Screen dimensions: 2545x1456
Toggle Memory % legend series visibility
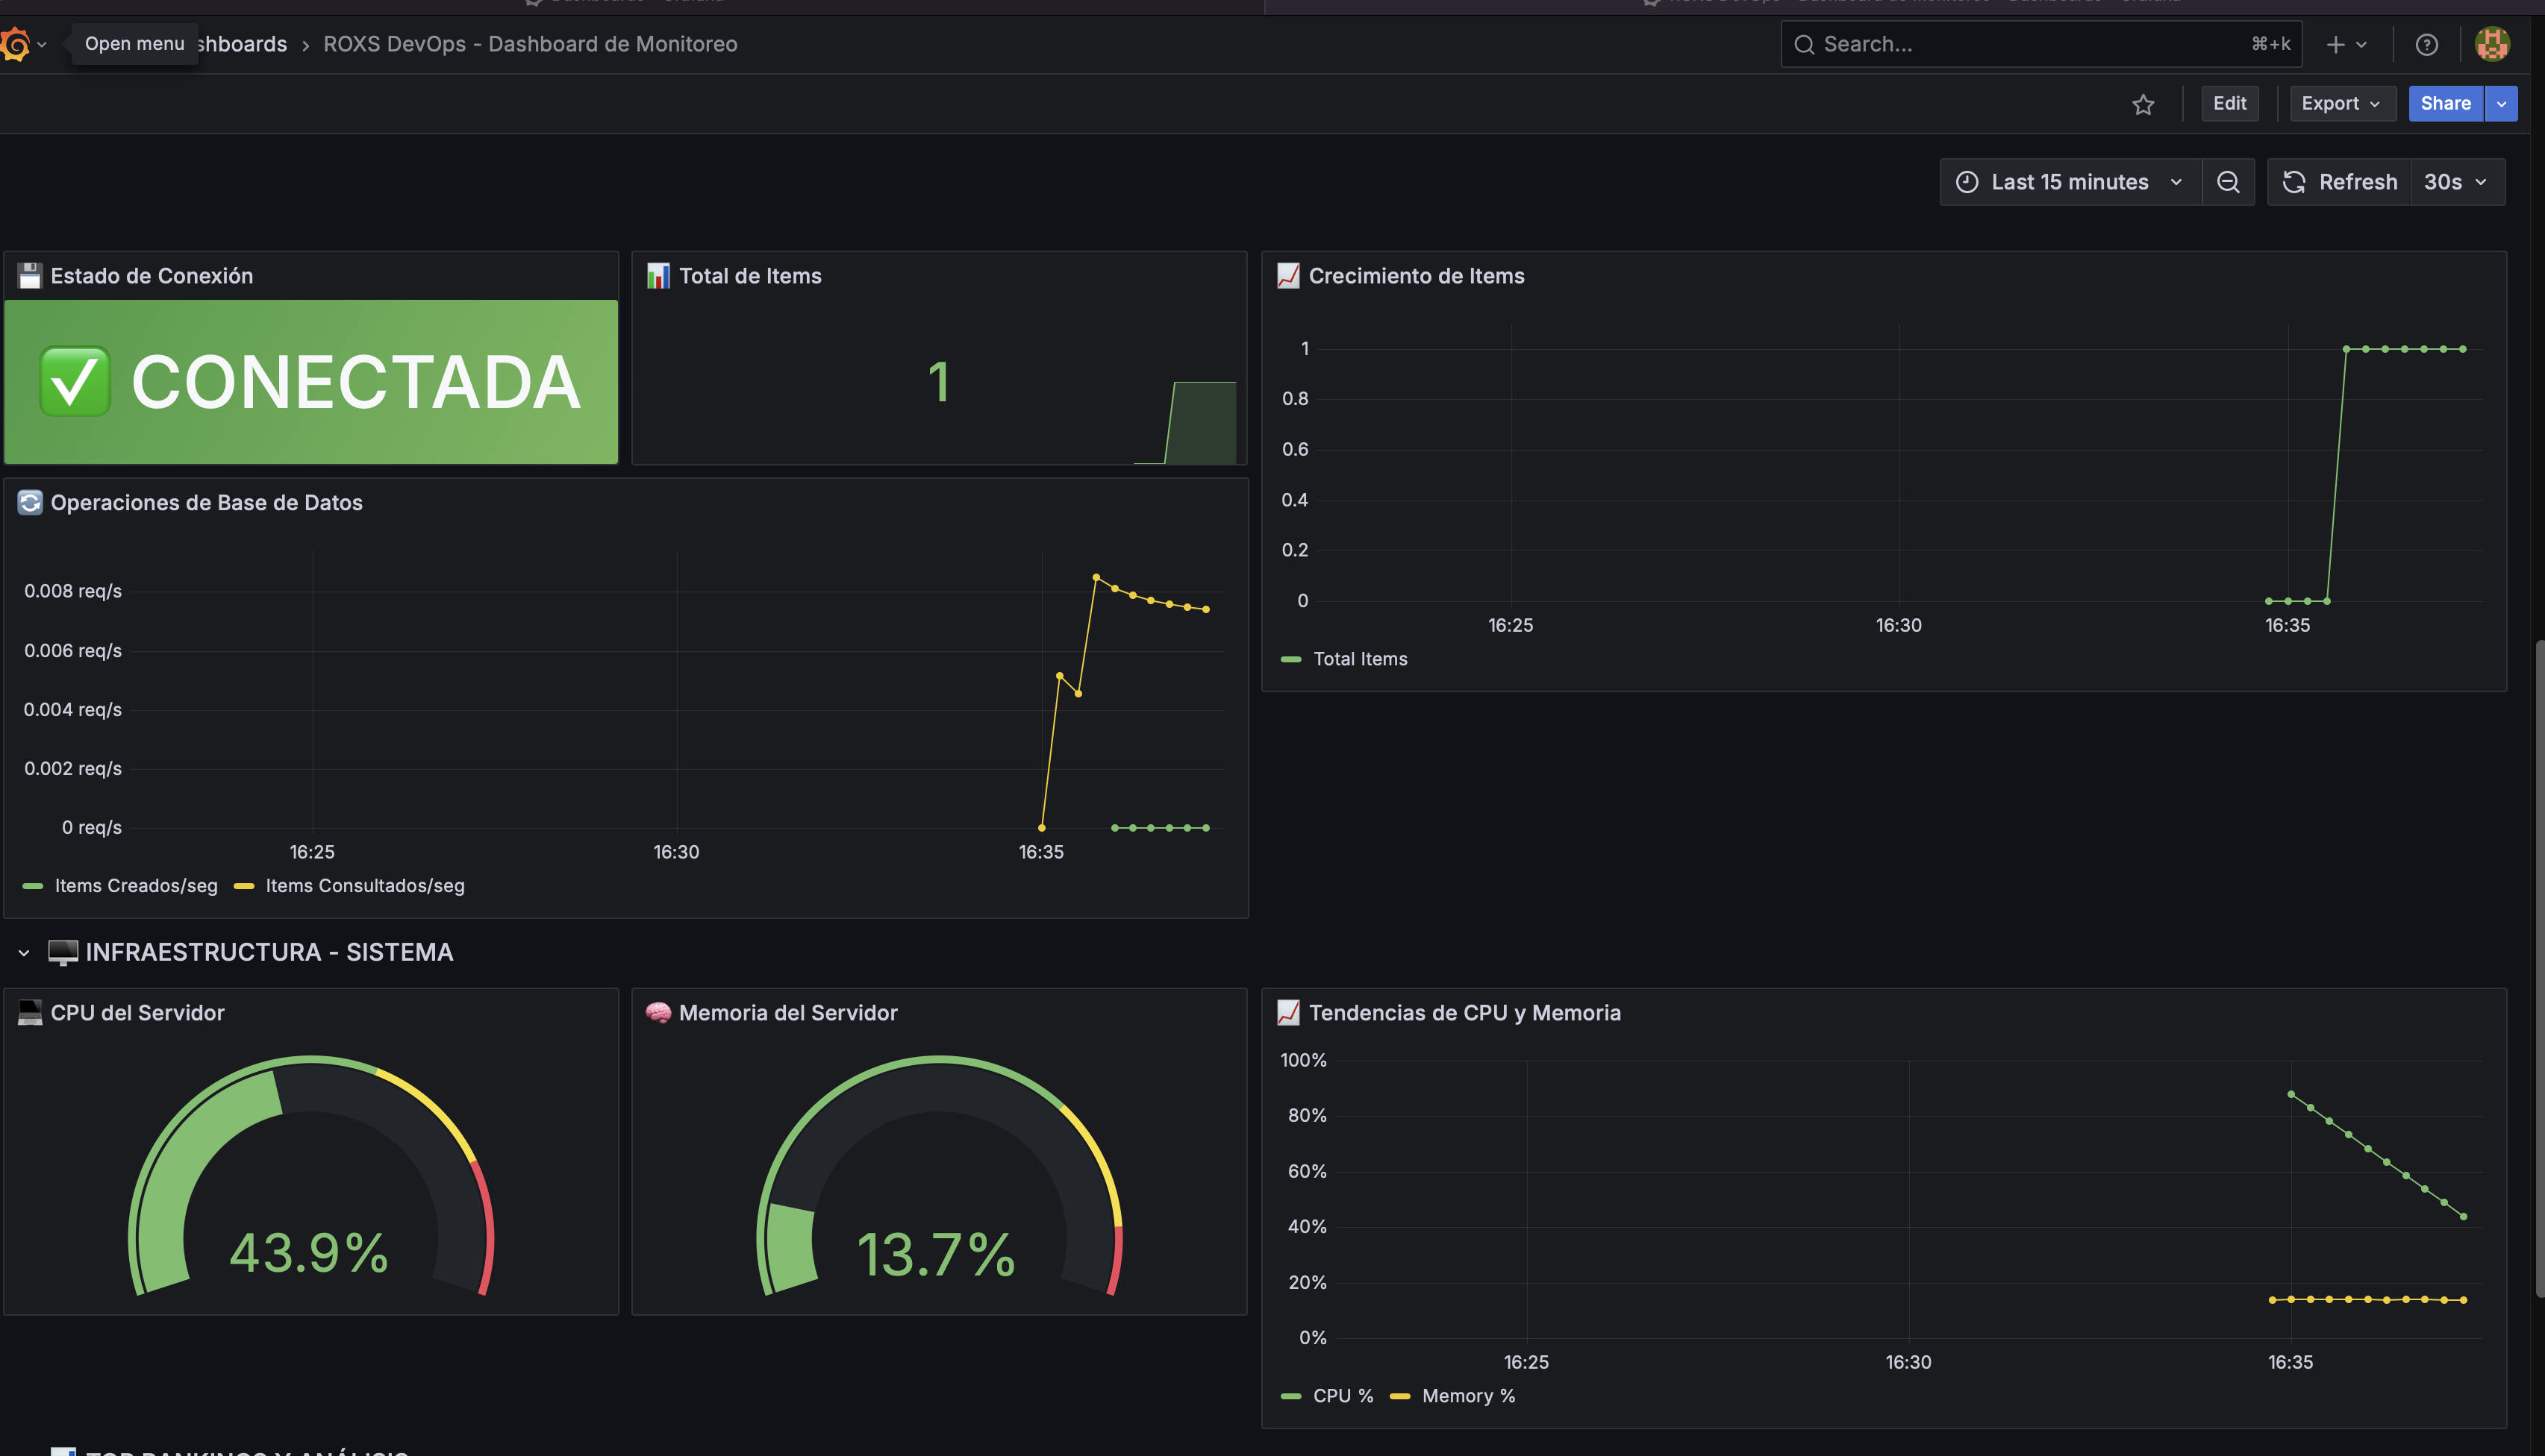1467,1396
